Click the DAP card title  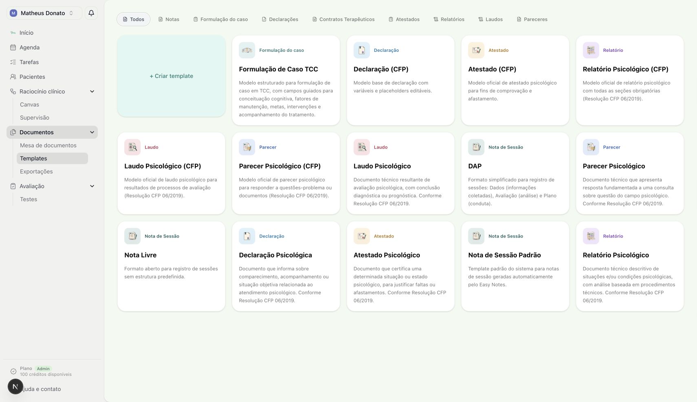click(x=475, y=166)
